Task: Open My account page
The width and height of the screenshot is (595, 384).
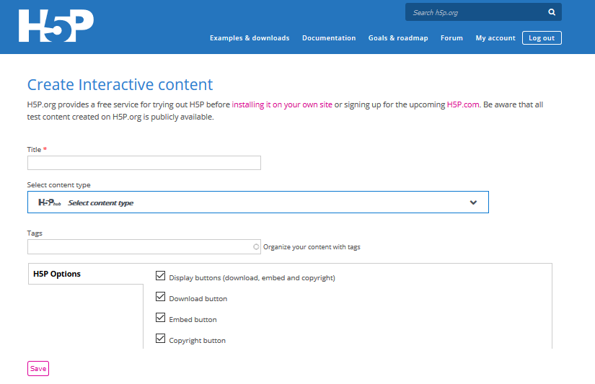Action: (495, 38)
